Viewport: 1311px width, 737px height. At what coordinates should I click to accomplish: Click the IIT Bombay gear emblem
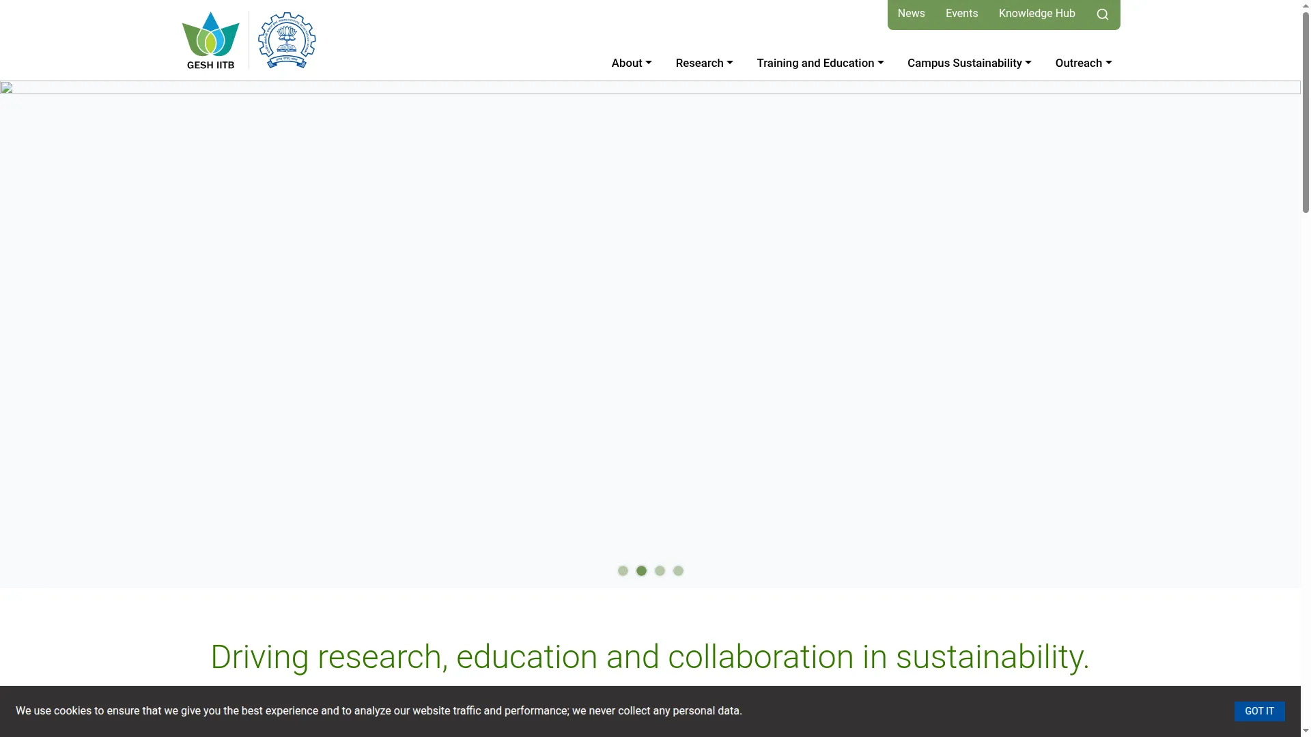tap(287, 40)
